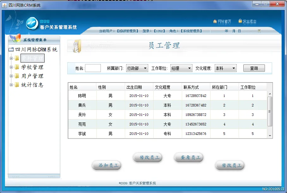This screenshot has width=287, height=193.
Task: Click the 统计信息 folder icon
Action: point(17,85)
